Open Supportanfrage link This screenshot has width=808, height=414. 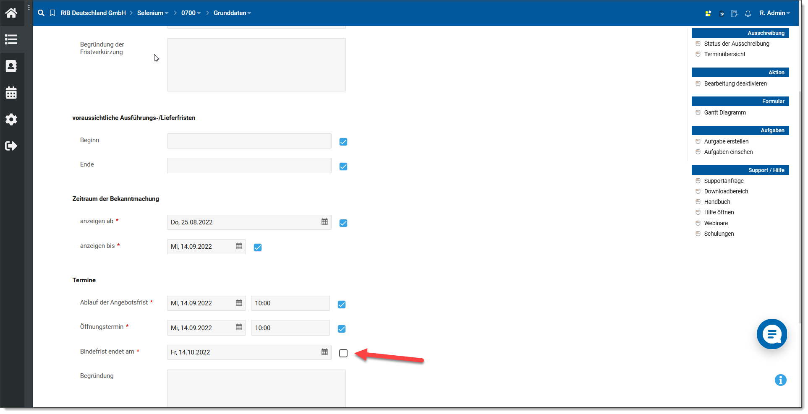click(724, 181)
